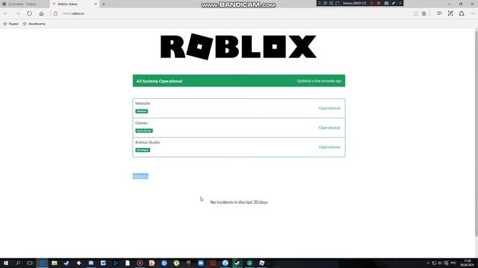Open the Яндекс bookmark
The width and height of the screenshot is (478, 268).
pyautogui.click(x=11, y=24)
